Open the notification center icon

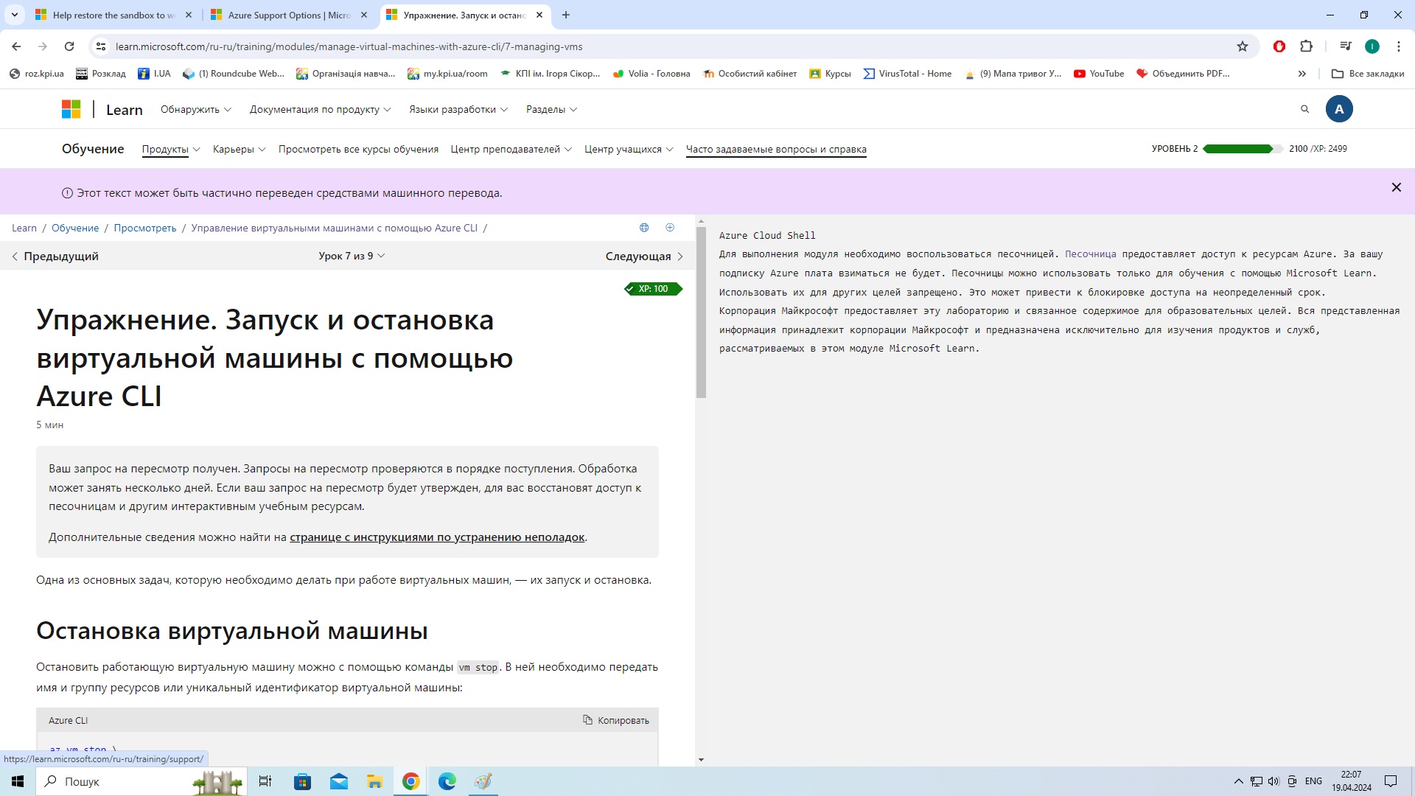coord(1391,781)
